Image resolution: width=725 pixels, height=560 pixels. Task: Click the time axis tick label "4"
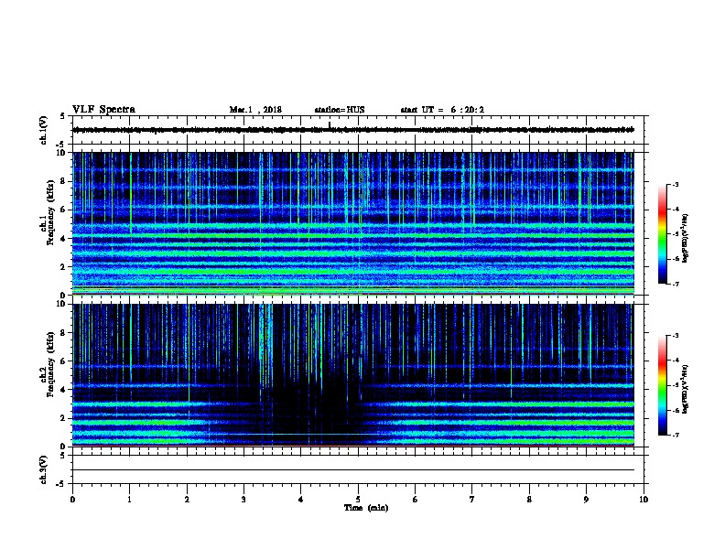click(301, 500)
